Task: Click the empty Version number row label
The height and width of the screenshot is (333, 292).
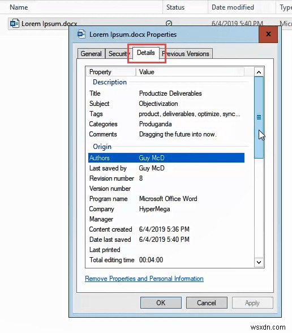Action: click(110, 189)
